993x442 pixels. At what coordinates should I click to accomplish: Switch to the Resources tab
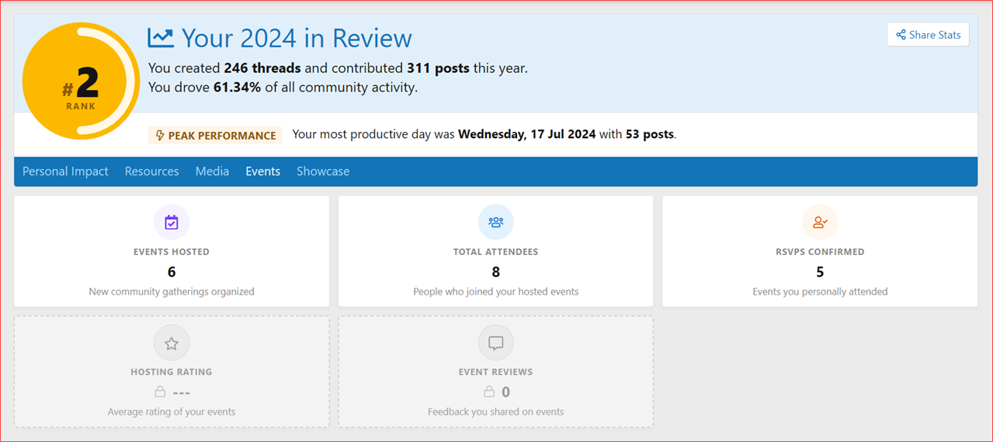(x=151, y=171)
